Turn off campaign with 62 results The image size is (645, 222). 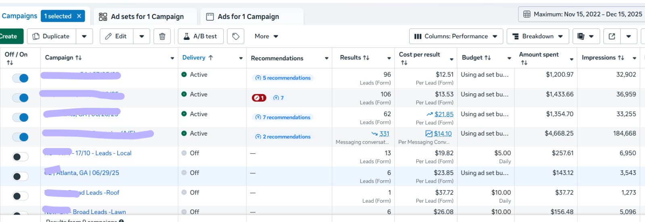[x=20, y=117]
